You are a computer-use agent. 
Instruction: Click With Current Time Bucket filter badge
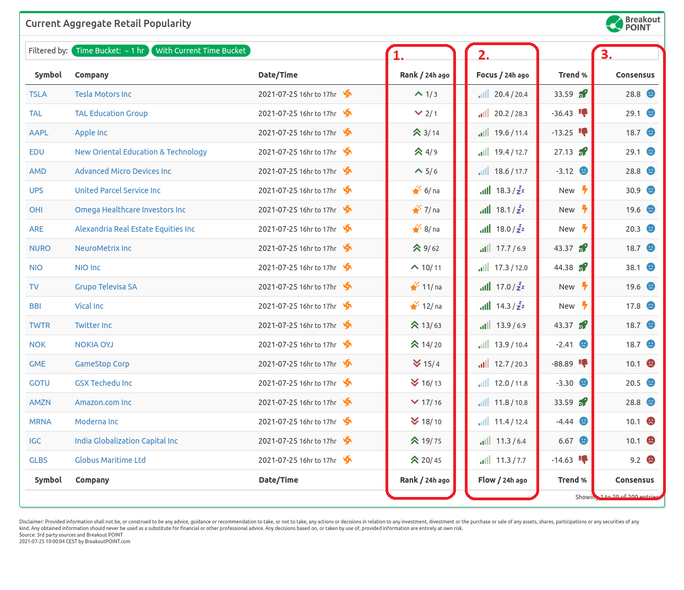coord(200,51)
